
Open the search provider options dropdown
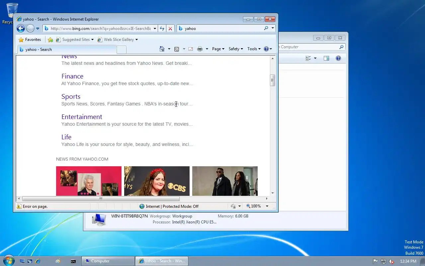pos(273,28)
